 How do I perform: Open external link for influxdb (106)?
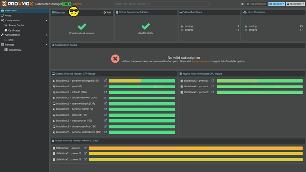[x=105, y=92]
